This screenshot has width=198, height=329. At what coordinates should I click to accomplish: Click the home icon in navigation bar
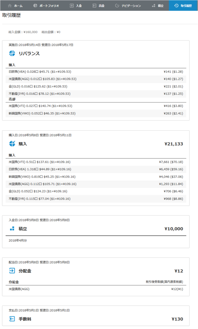pyautogui.click(x=10, y=6)
